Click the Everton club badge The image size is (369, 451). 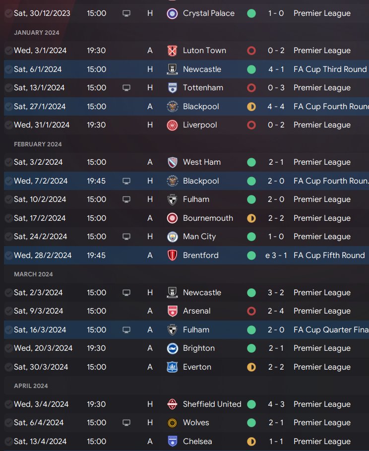(x=172, y=367)
